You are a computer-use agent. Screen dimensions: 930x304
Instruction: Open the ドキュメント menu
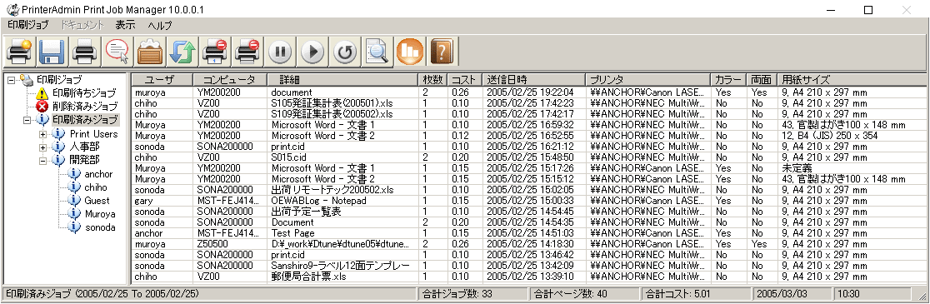pyautogui.click(x=82, y=25)
